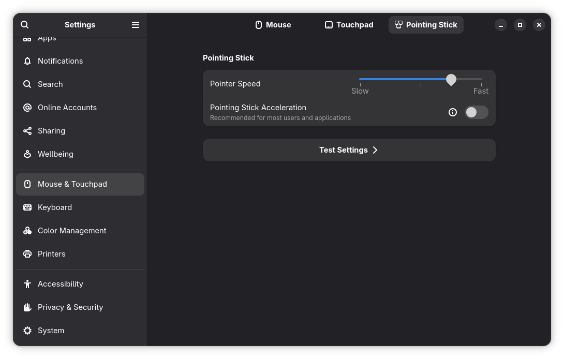Open the settings search magnifier icon
Viewport: 564px width, 359px height.
click(24, 24)
